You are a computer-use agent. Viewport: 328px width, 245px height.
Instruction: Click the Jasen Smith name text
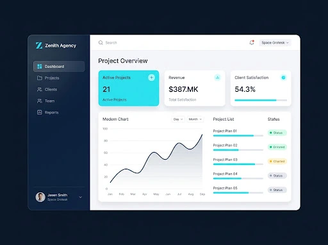click(x=58, y=195)
